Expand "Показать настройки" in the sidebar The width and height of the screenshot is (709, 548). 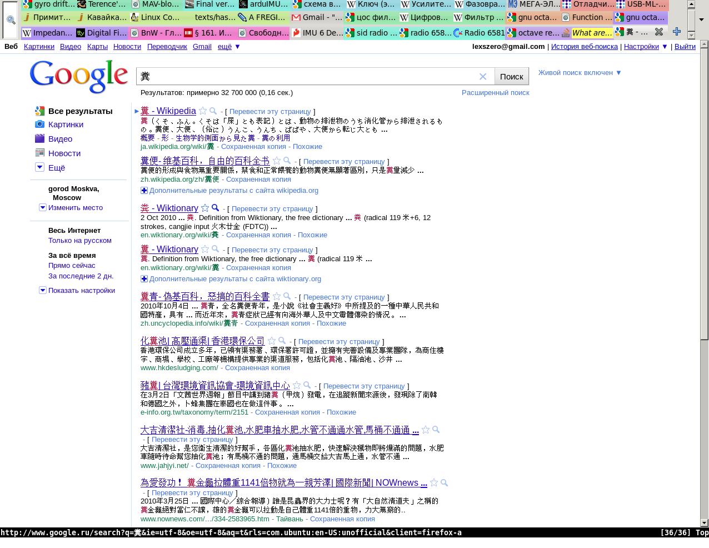(x=43, y=290)
